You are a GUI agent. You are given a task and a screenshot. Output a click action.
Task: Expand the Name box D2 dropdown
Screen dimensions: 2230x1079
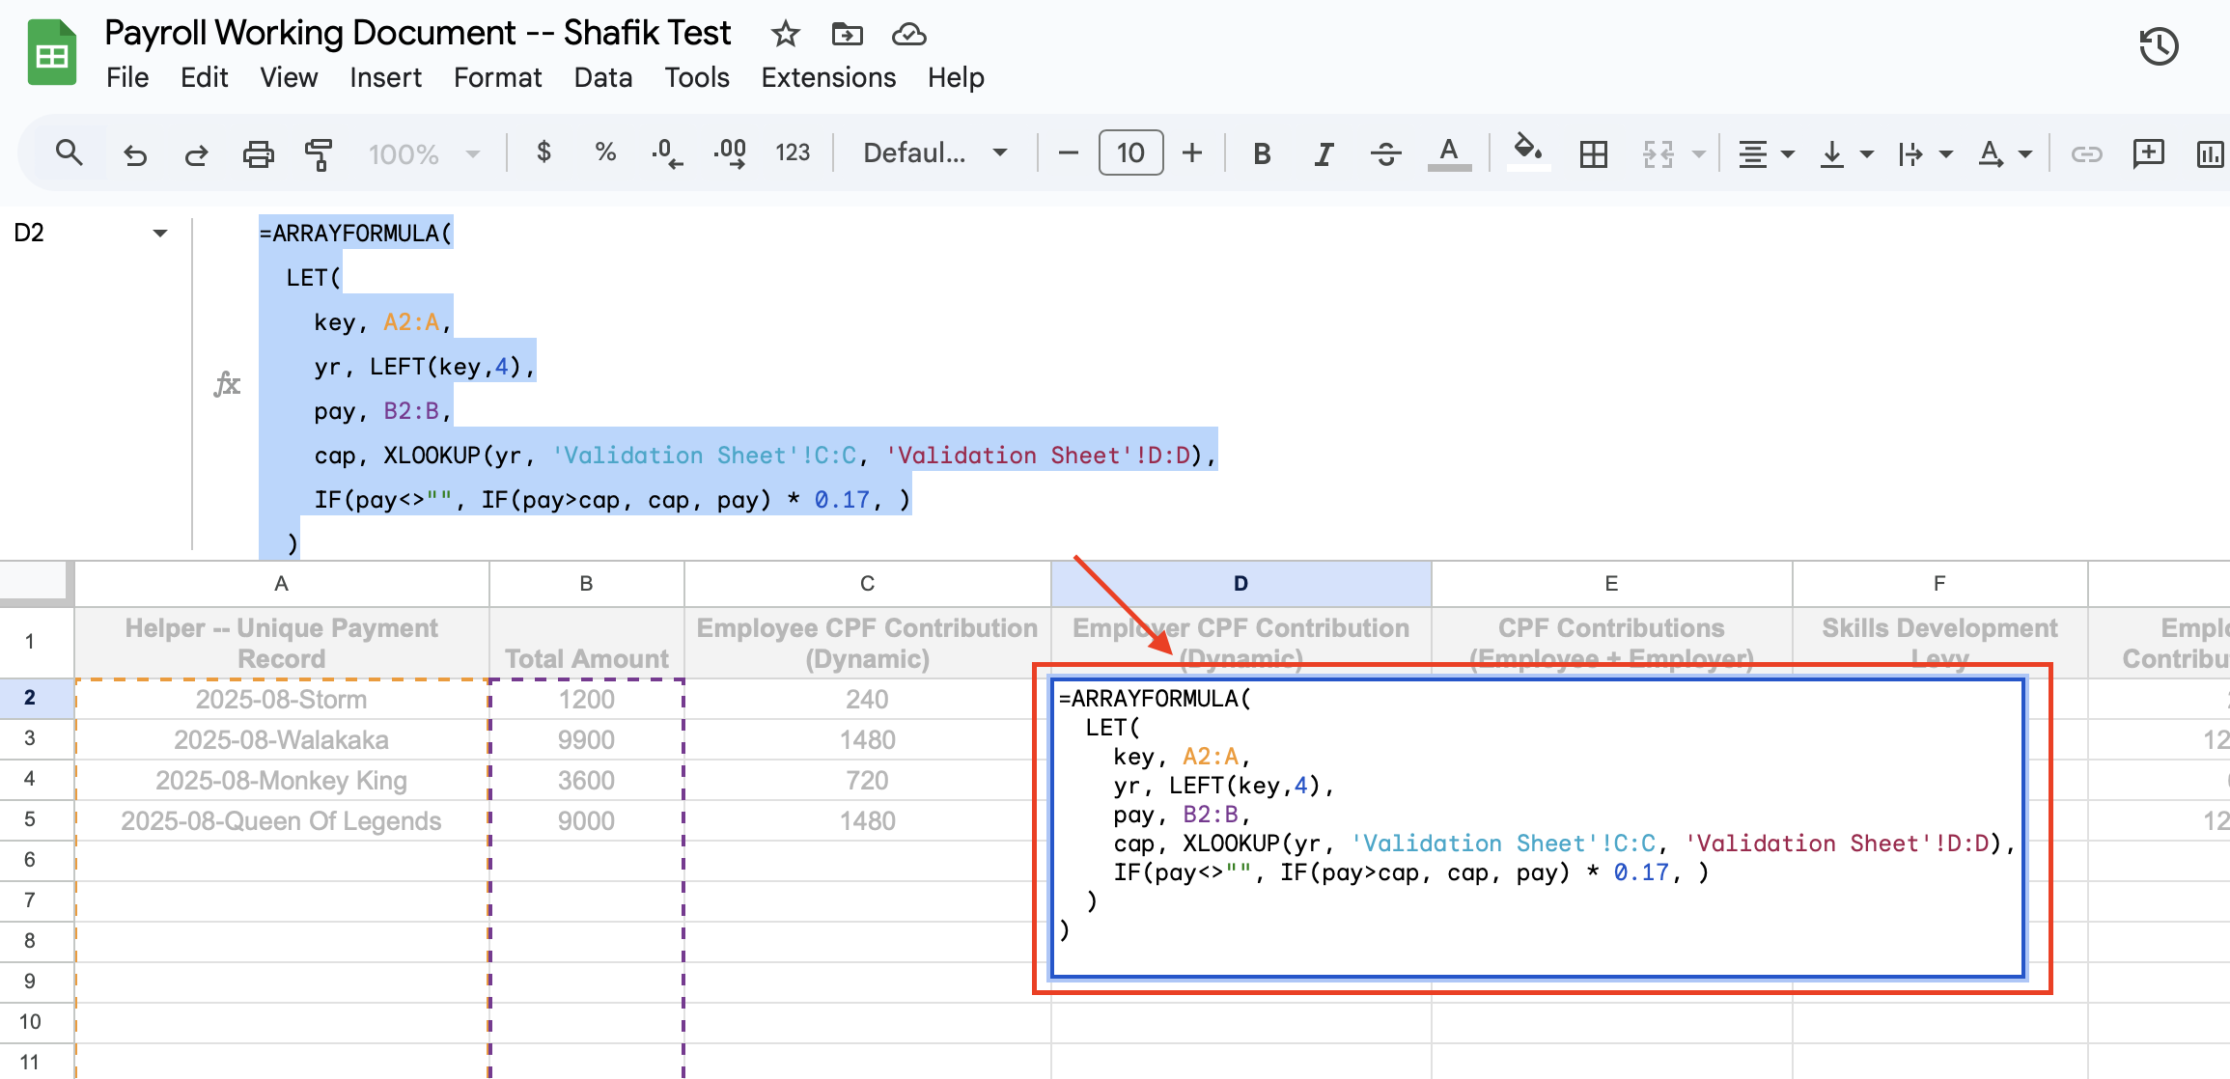(160, 233)
